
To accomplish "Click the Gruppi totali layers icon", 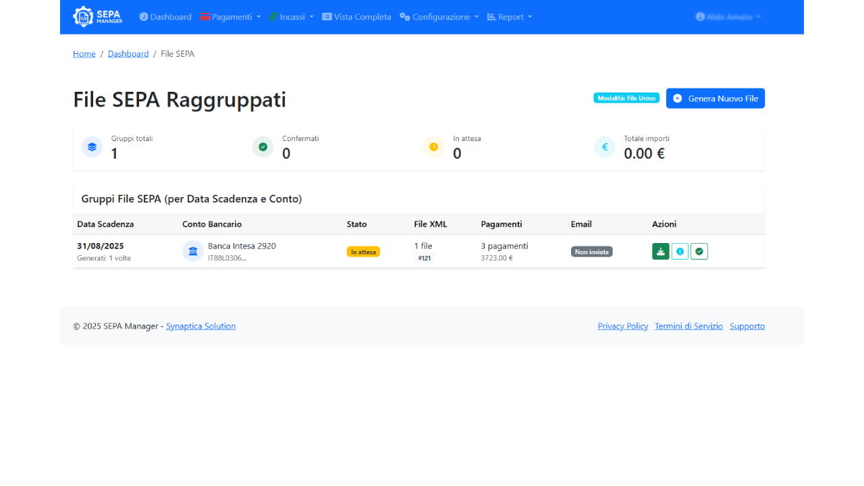I will point(92,146).
